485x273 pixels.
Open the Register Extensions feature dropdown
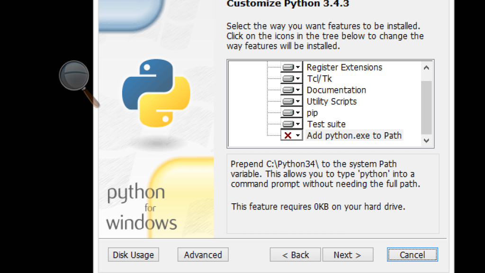[291, 67]
